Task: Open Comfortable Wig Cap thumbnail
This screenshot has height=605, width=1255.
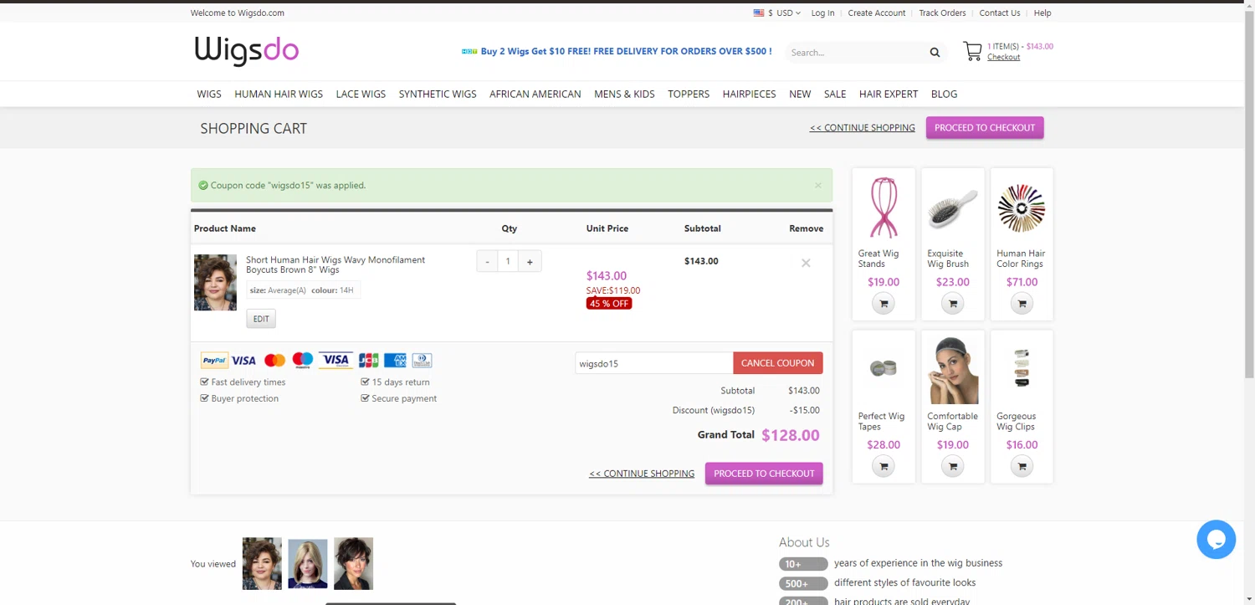Action: click(952, 371)
